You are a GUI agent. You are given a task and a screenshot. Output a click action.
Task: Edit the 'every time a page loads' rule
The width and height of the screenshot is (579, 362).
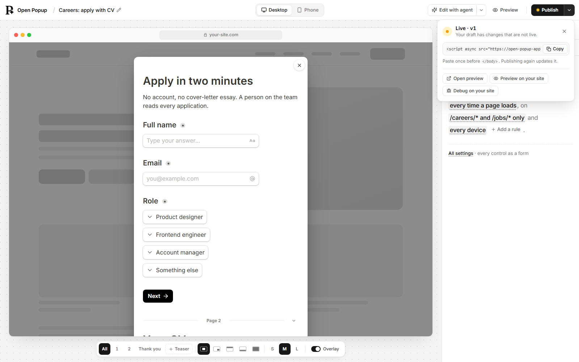coord(483,106)
